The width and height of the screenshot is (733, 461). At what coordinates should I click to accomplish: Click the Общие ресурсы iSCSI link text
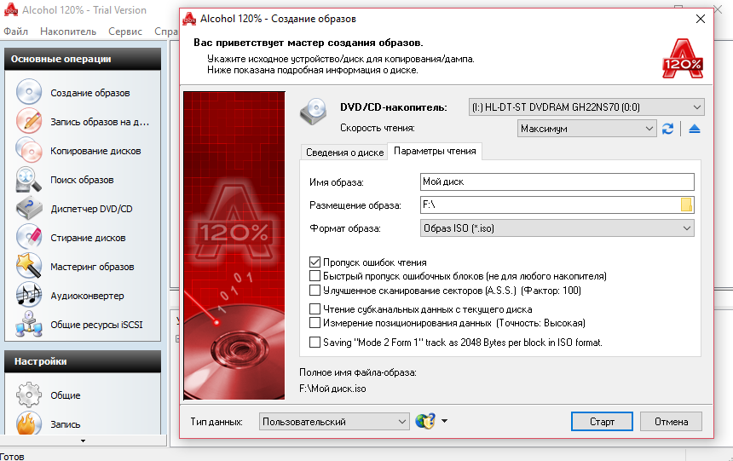[x=96, y=325]
